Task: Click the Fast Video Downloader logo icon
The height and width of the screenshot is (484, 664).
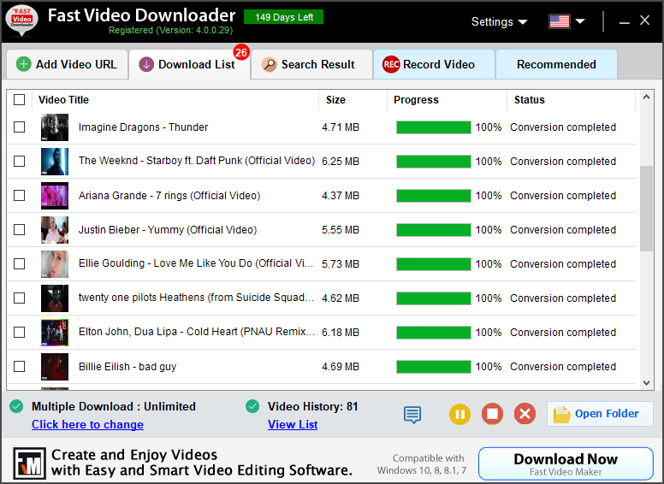Action: (x=21, y=21)
